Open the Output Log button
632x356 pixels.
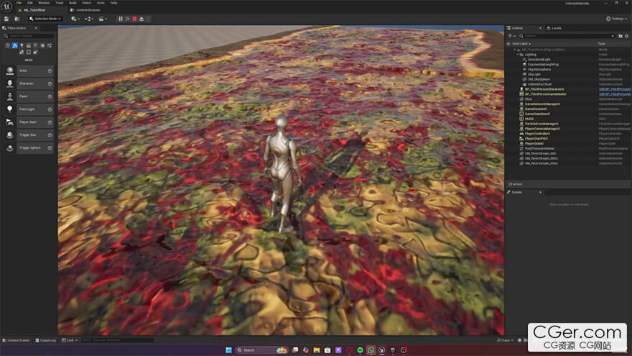[45, 340]
